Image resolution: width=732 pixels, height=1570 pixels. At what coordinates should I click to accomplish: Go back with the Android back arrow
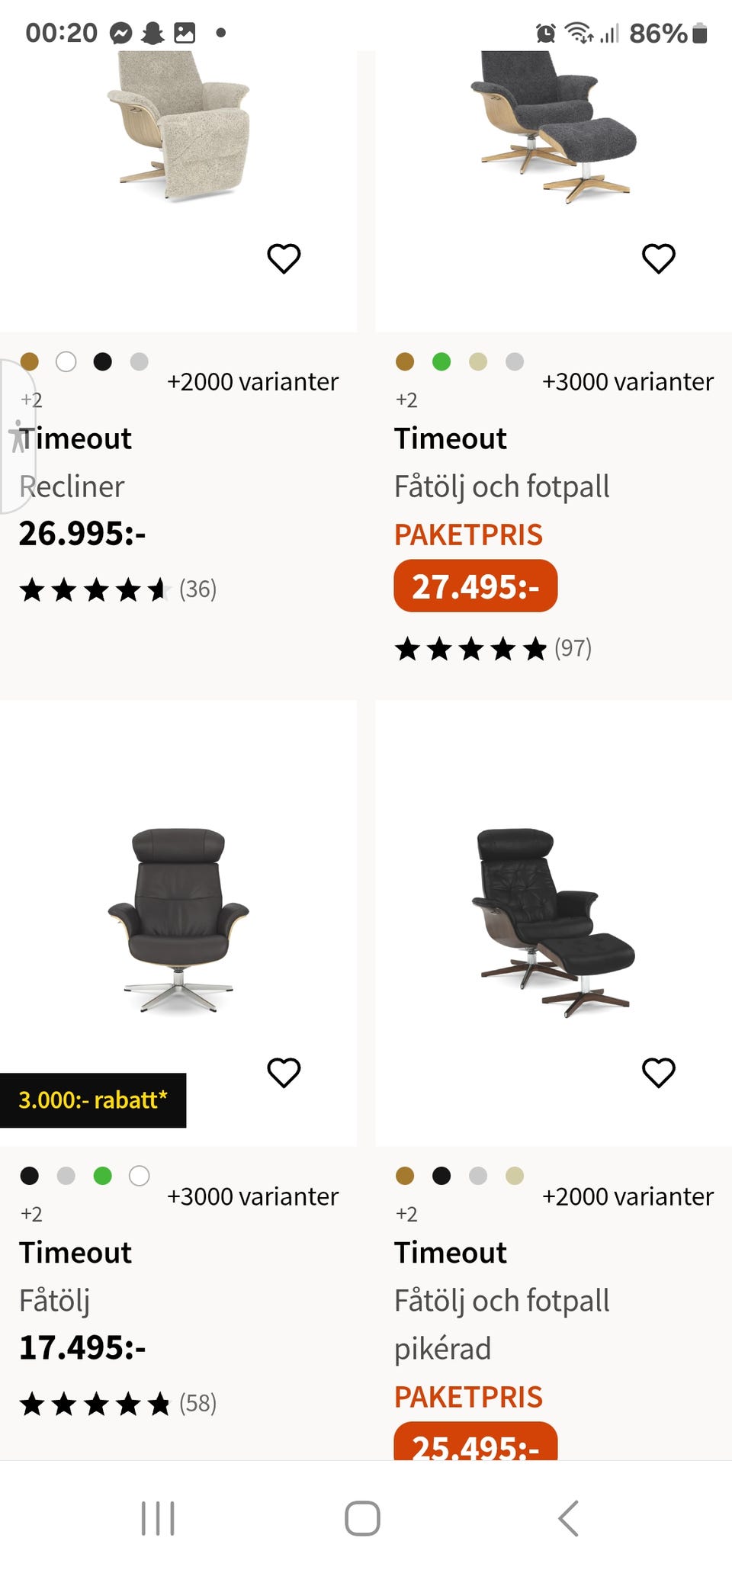(x=569, y=1518)
